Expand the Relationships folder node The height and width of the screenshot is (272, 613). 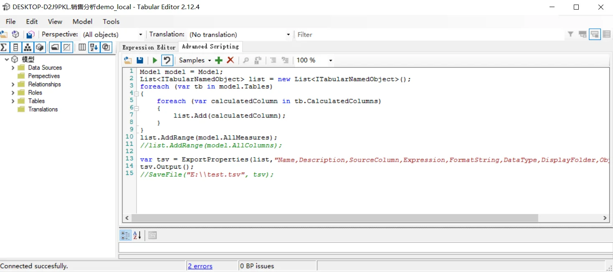13,85
